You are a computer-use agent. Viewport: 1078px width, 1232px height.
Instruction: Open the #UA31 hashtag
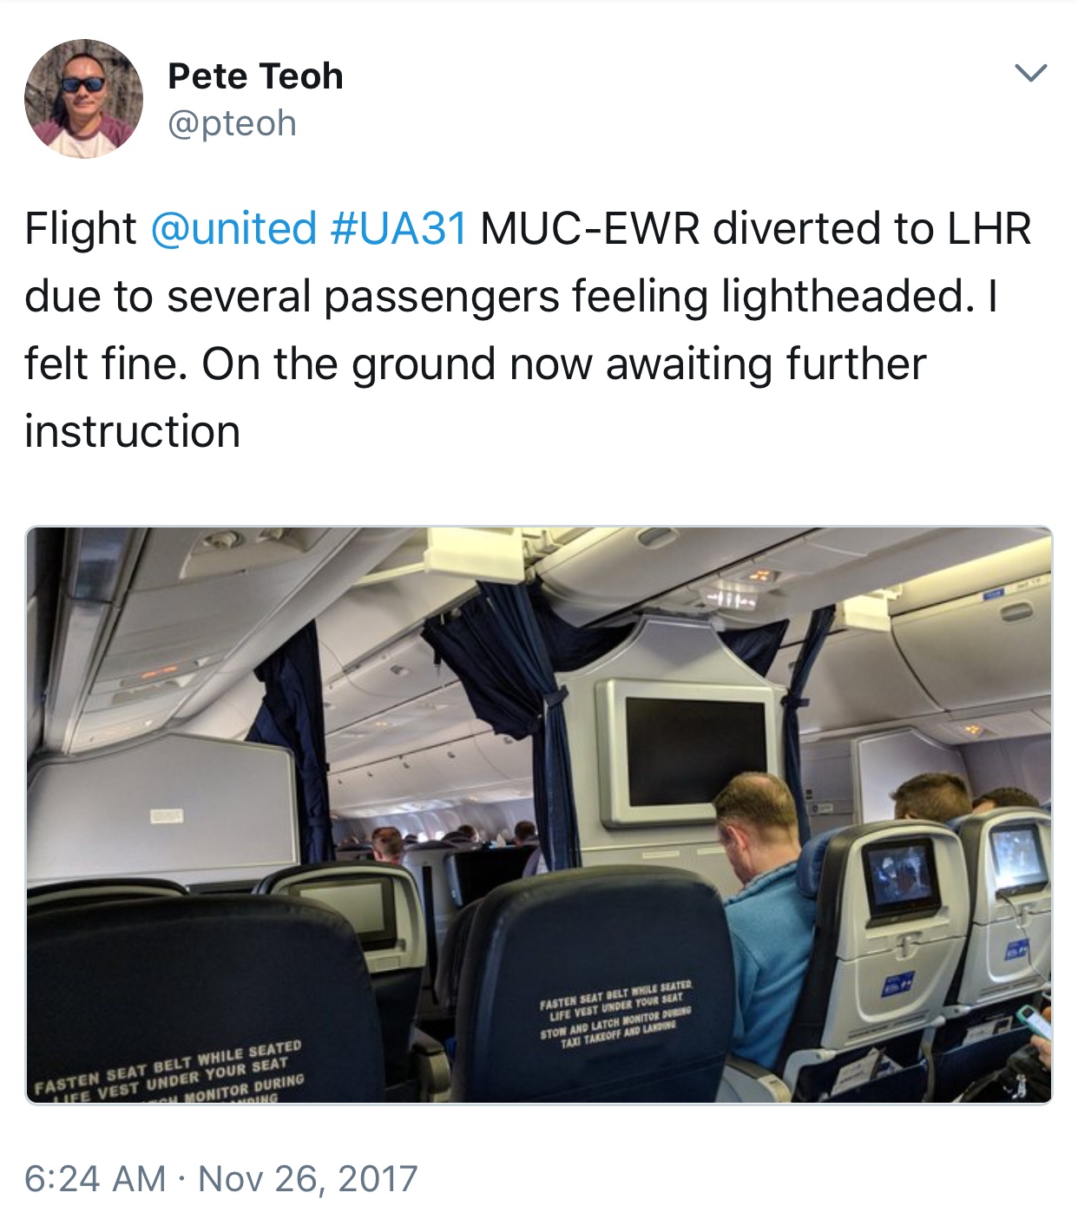click(x=399, y=229)
